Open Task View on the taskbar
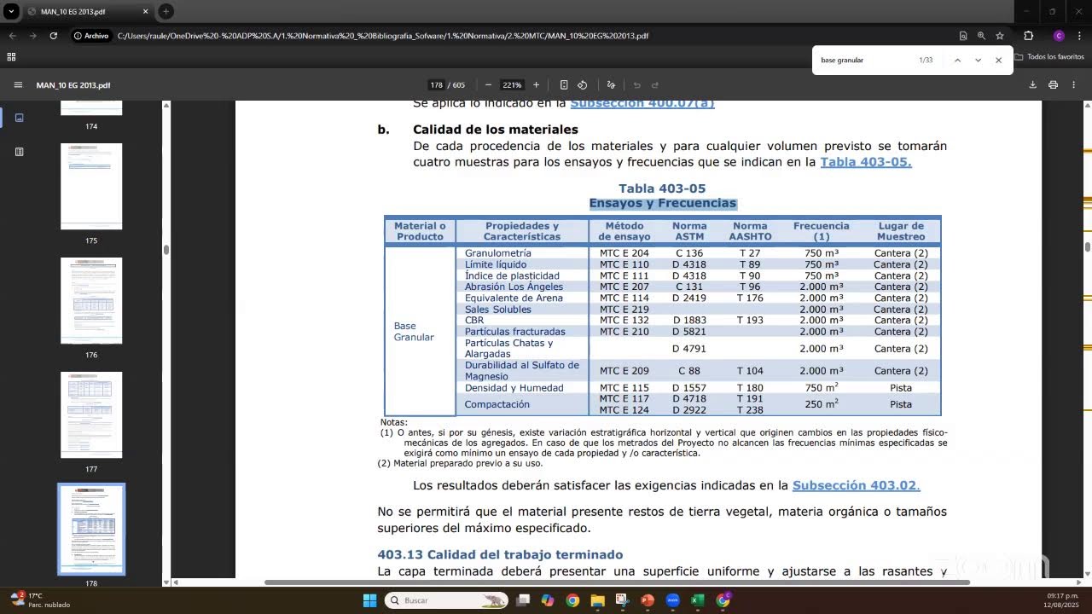 523,600
